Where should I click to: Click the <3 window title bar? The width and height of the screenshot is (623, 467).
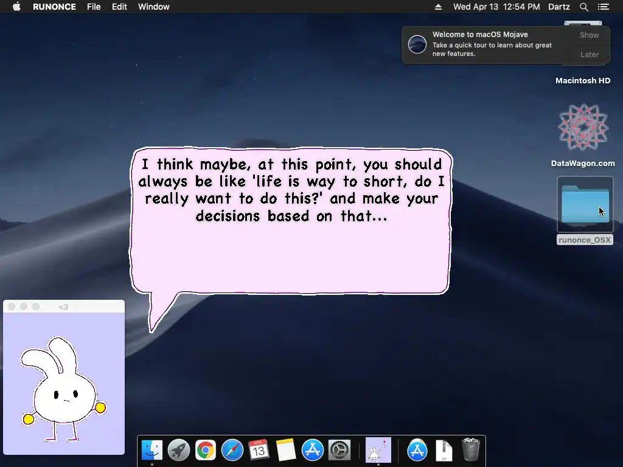pos(63,306)
